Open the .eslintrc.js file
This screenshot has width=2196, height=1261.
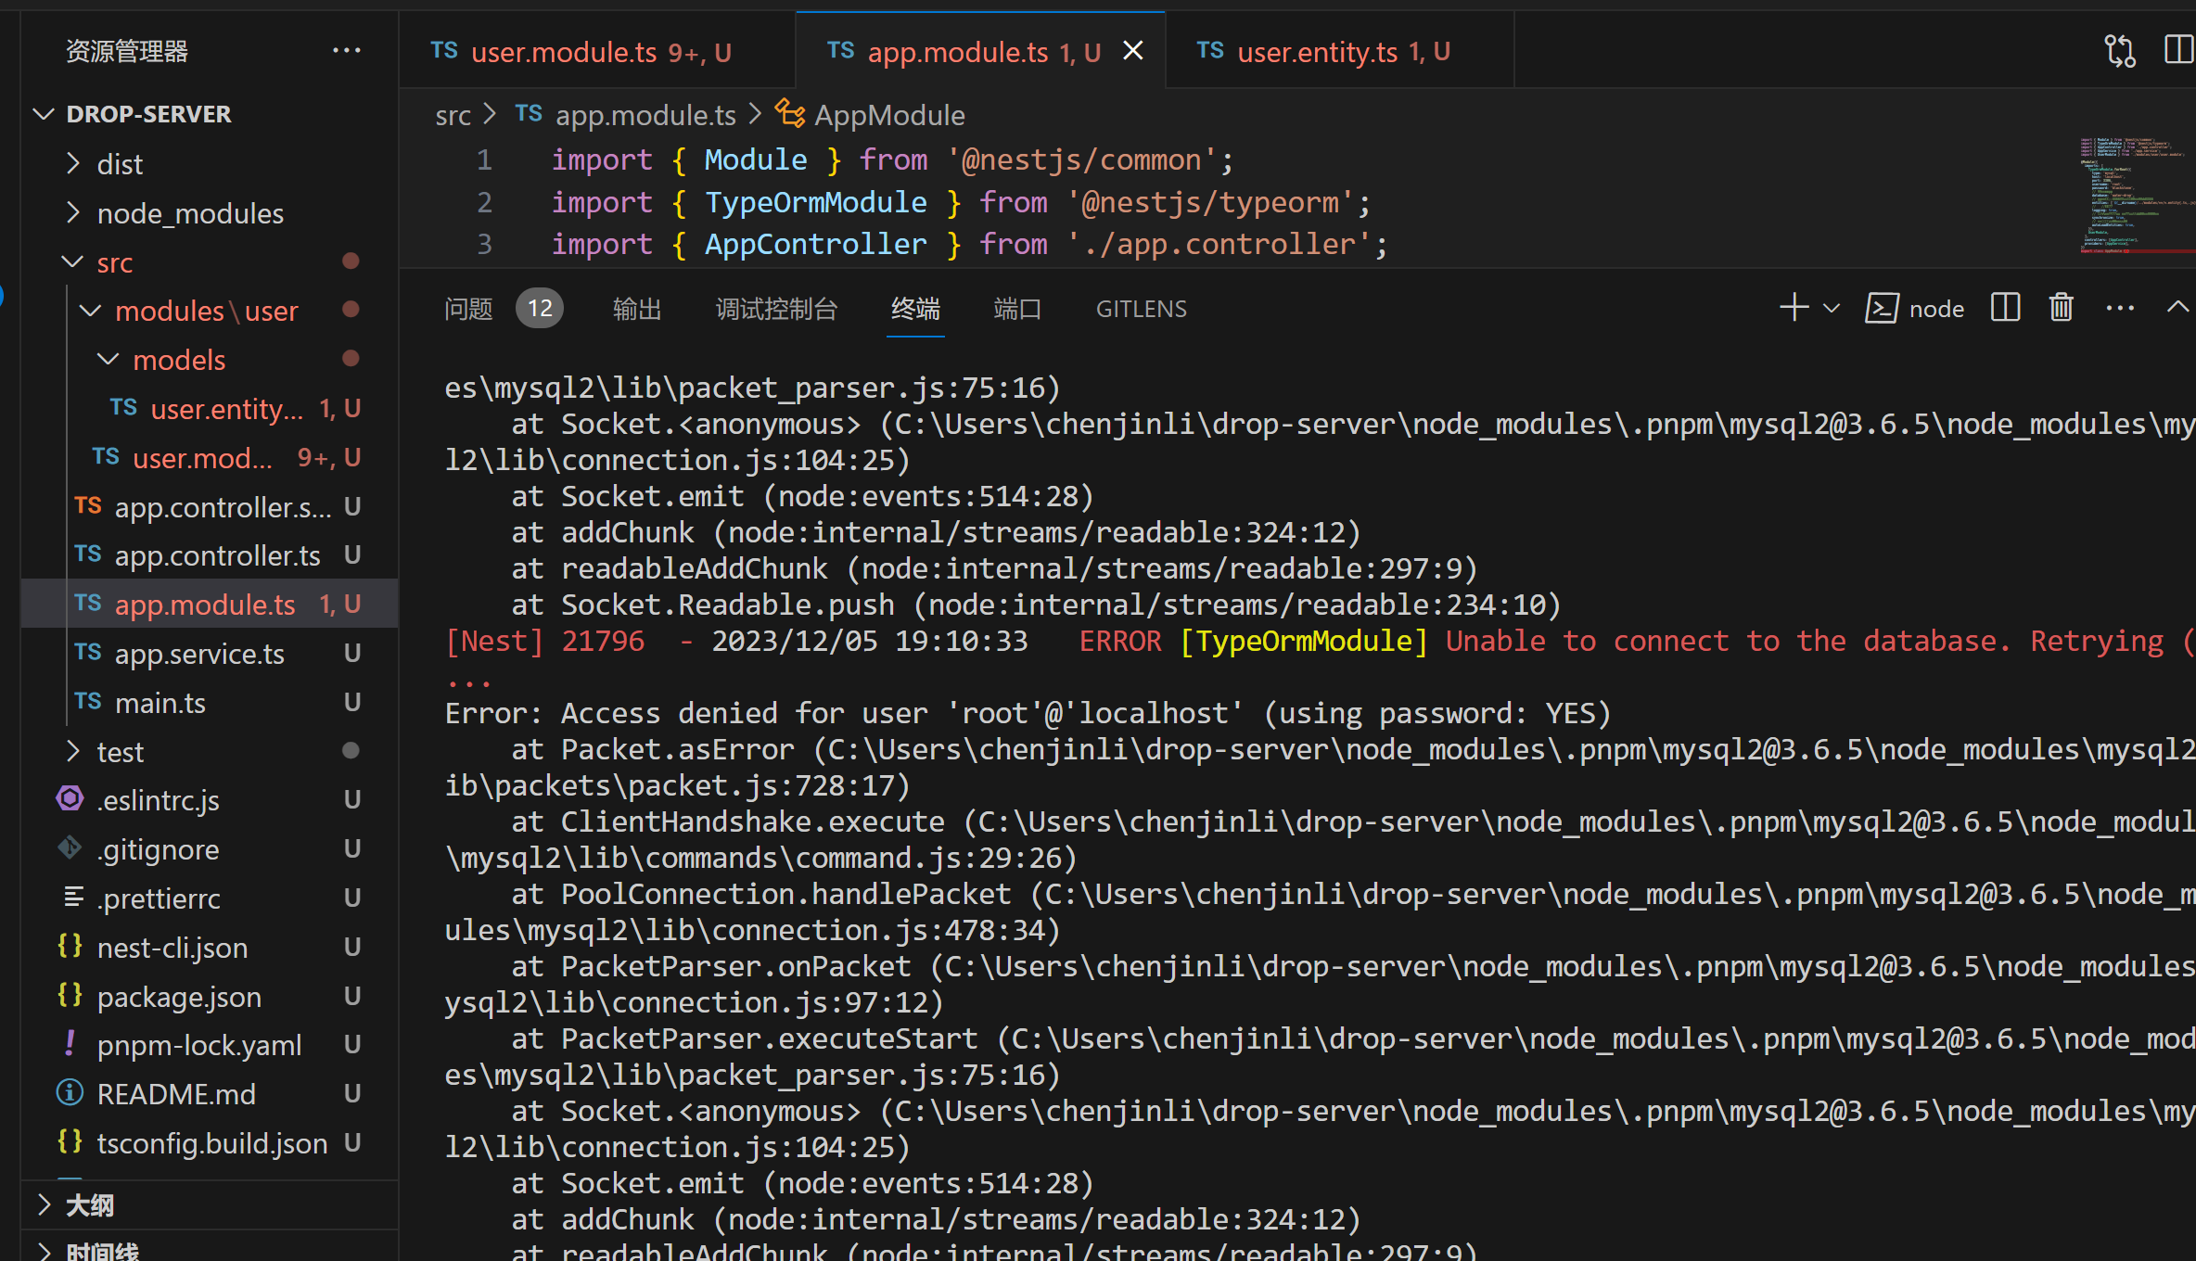coord(210,800)
